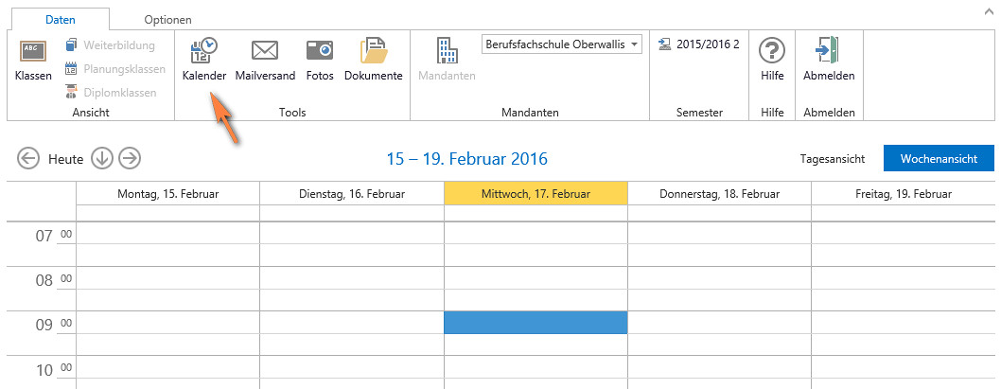
Task: Expand the Berufsfachschule Oberwallis dropdown
Action: click(634, 44)
